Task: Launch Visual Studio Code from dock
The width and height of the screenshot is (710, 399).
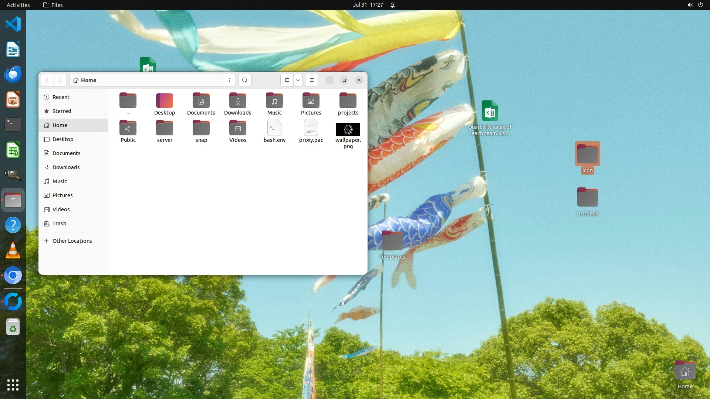Action: point(13,24)
